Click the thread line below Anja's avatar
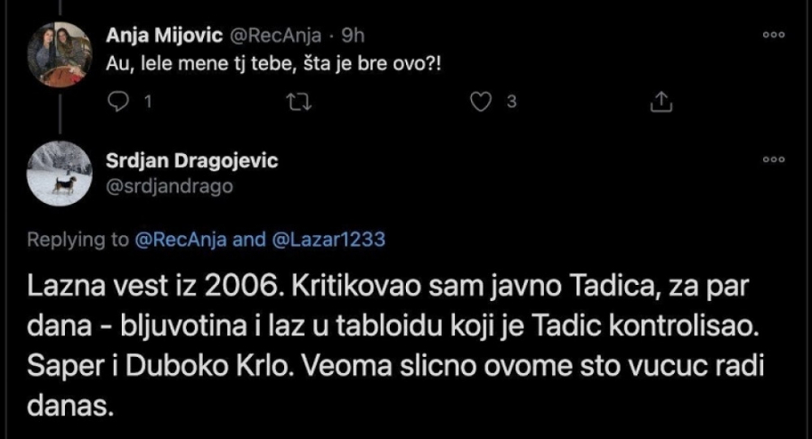This screenshot has width=812, height=439. [61, 110]
